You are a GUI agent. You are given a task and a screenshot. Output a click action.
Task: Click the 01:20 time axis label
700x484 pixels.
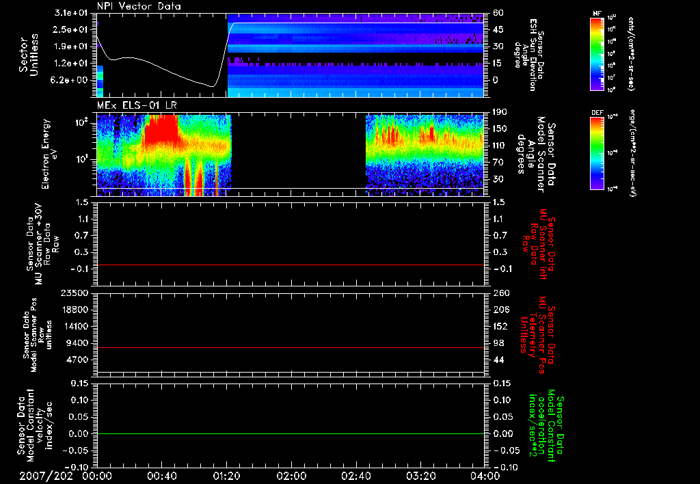point(226,475)
